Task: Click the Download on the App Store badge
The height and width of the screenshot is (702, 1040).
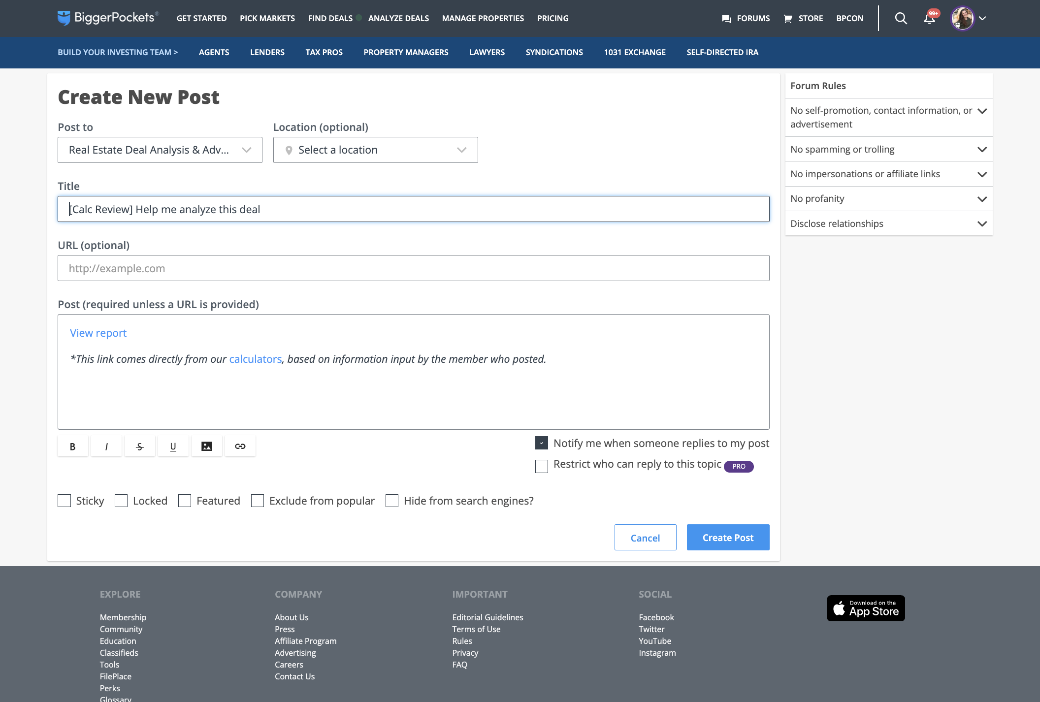Action: 866,608
